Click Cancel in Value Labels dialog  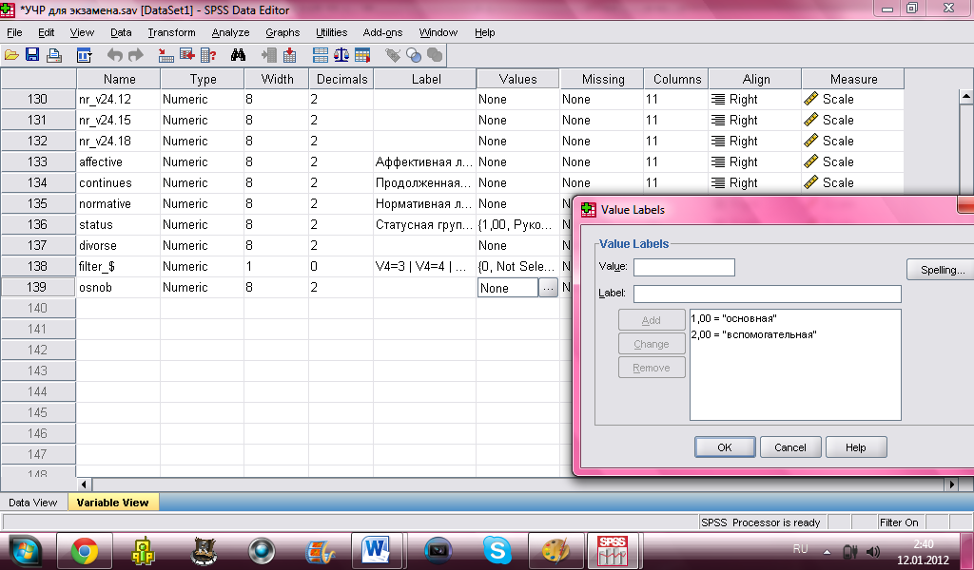[x=790, y=447]
